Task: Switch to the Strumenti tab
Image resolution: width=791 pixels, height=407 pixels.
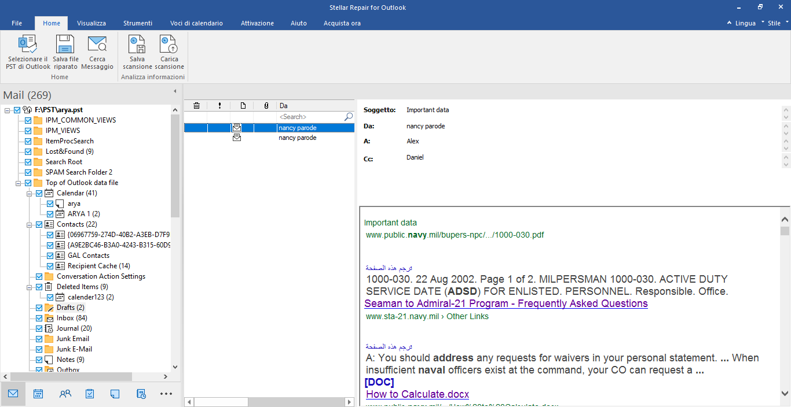Action: coord(138,23)
